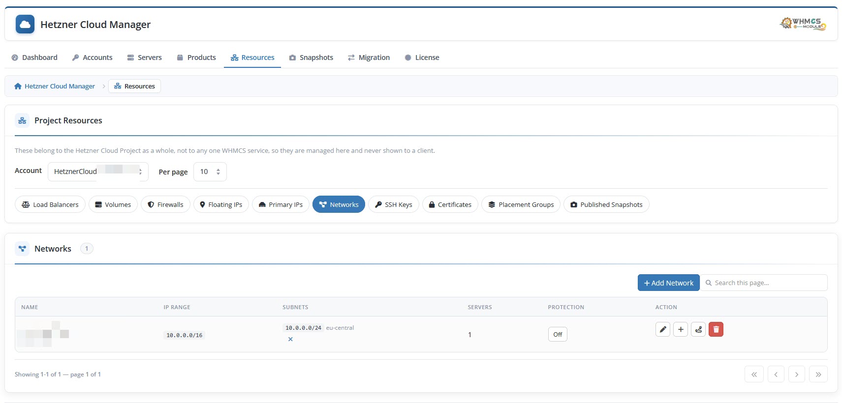Toggle network protection currently set to Off
This screenshot has width=842, height=403.
click(x=558, y=334)
